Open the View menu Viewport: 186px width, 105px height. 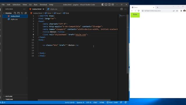[25, 5]
